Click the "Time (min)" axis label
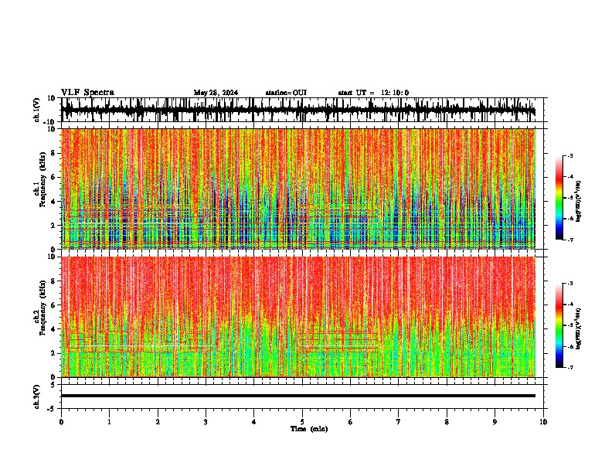Image resolution: width=612 pixels, height=473 pixels. 309,429
